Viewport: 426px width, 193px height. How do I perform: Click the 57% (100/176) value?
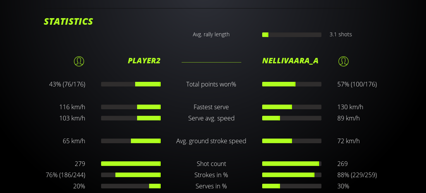357,84
